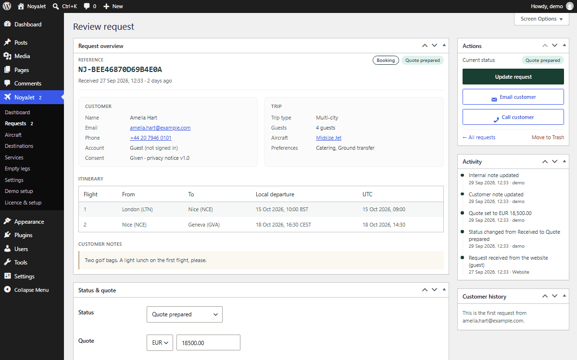Move Request overview panel down
Viewport: 577px width, 360px height.
click(434, 46)
